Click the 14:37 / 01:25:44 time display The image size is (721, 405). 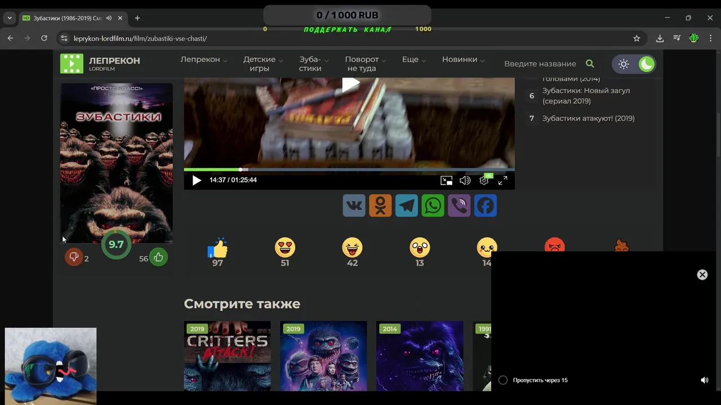(233, 180)
